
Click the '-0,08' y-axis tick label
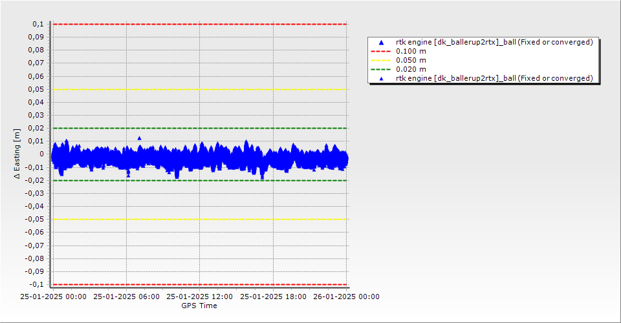tap(34, 258)
